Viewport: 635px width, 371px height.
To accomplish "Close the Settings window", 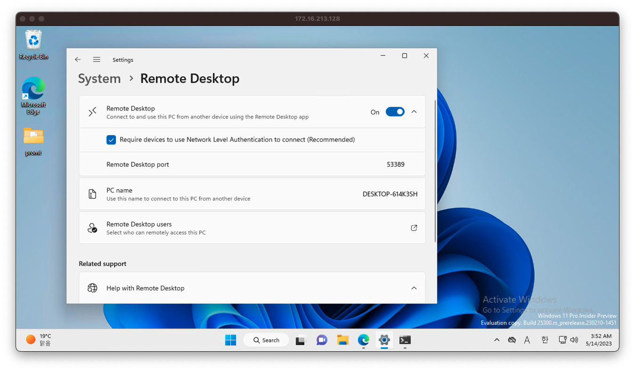I will pyautogui.click(x=426, y=56).
